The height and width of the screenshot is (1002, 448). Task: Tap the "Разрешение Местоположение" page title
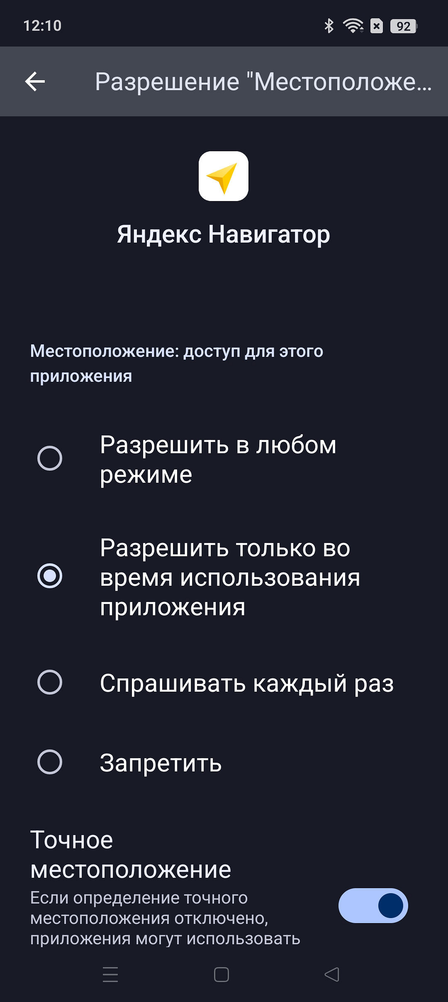[263, 81]
